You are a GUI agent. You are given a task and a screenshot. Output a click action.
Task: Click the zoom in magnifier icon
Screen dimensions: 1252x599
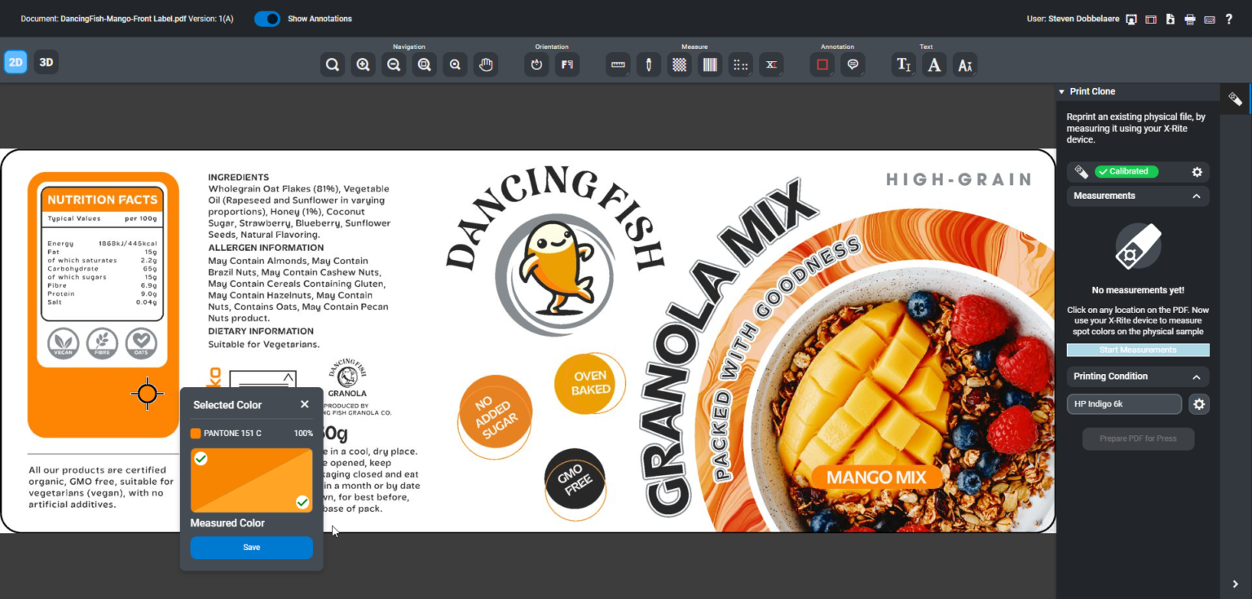(364, 65)
